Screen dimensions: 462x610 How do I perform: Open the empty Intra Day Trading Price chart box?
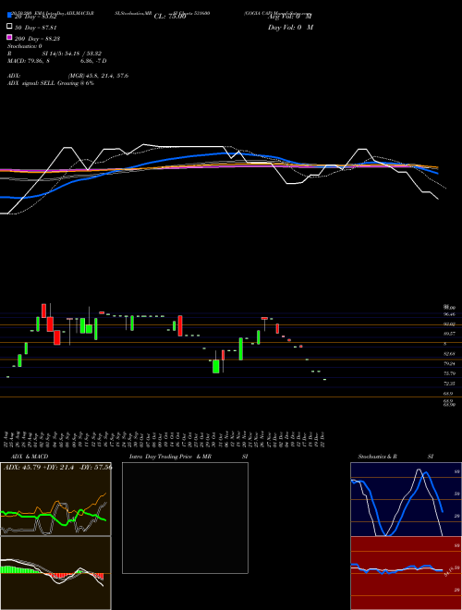(185, 518)
